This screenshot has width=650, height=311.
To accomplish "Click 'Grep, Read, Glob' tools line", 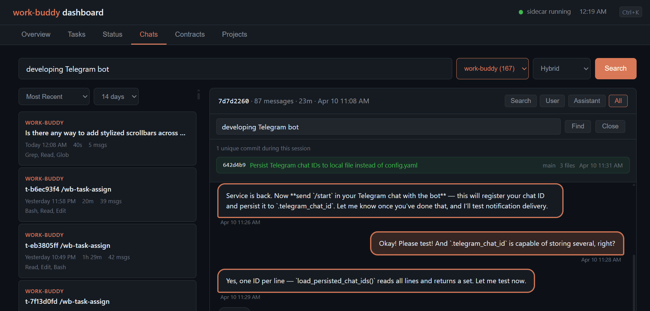I will point(47,155).
